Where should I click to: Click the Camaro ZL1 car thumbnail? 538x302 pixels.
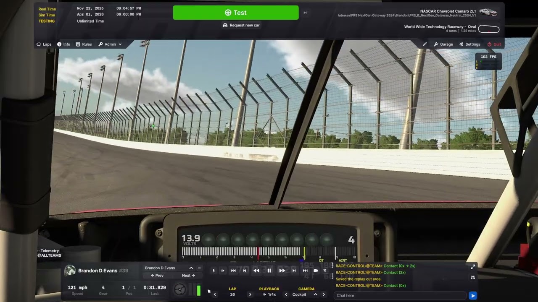tap(488, 12)
